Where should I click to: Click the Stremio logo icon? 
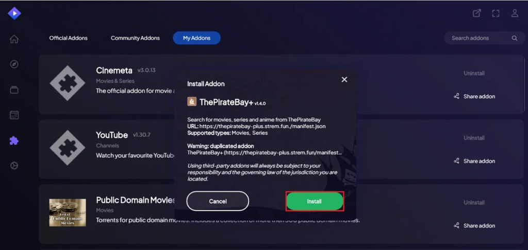(x=14, y=13)
